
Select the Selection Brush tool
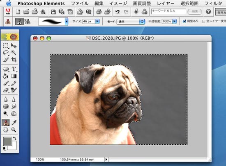(6, 60)
